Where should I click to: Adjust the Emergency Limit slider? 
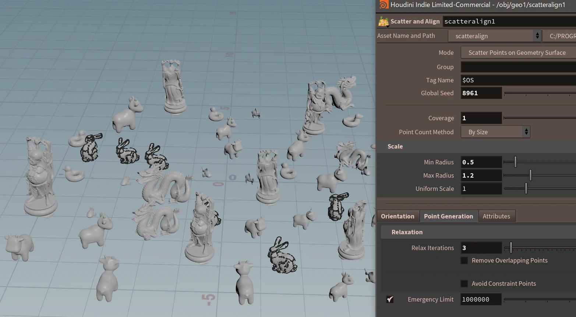pos(540,299)
